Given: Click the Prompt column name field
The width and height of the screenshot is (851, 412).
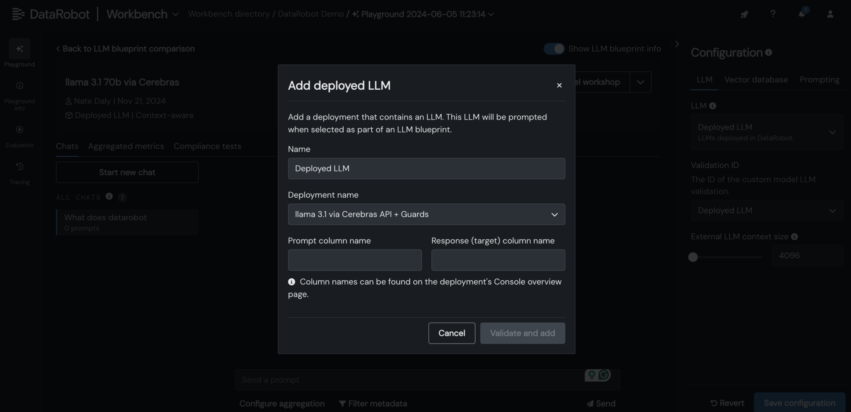Looking at the screenshot, I should (x=354, y=260).
